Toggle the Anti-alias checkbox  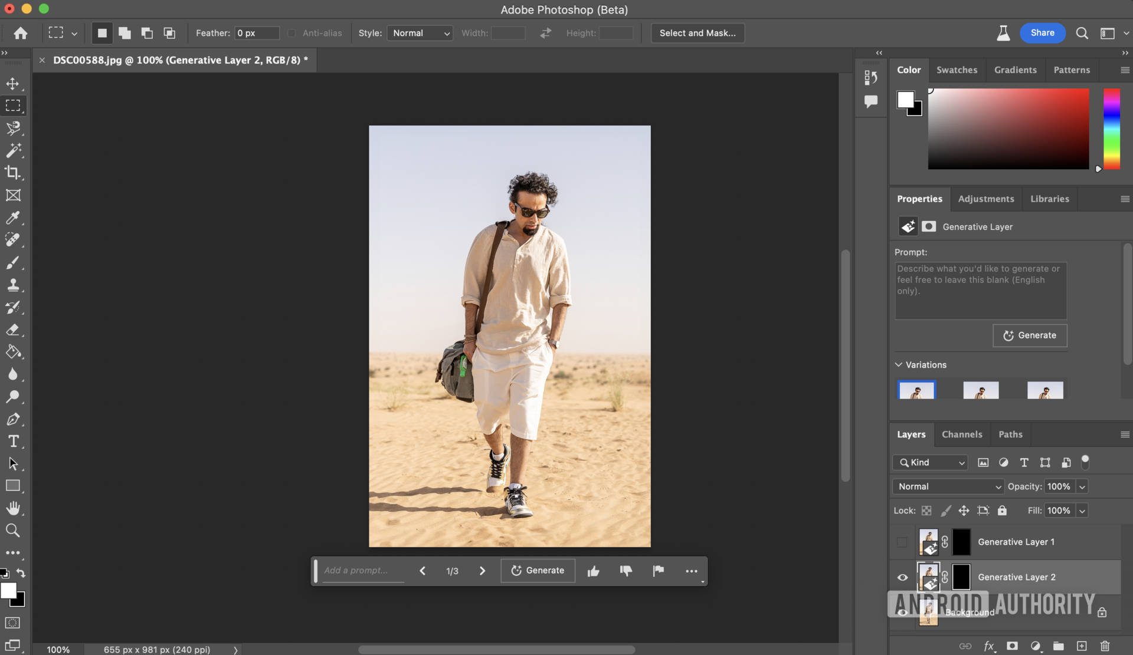point(292,33)
